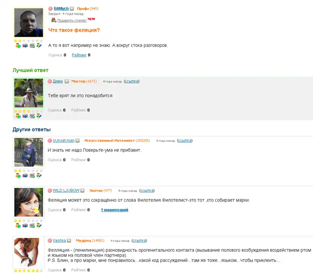Expand the 1 комментарий link

pyautogui.click(x=115, y=210)
